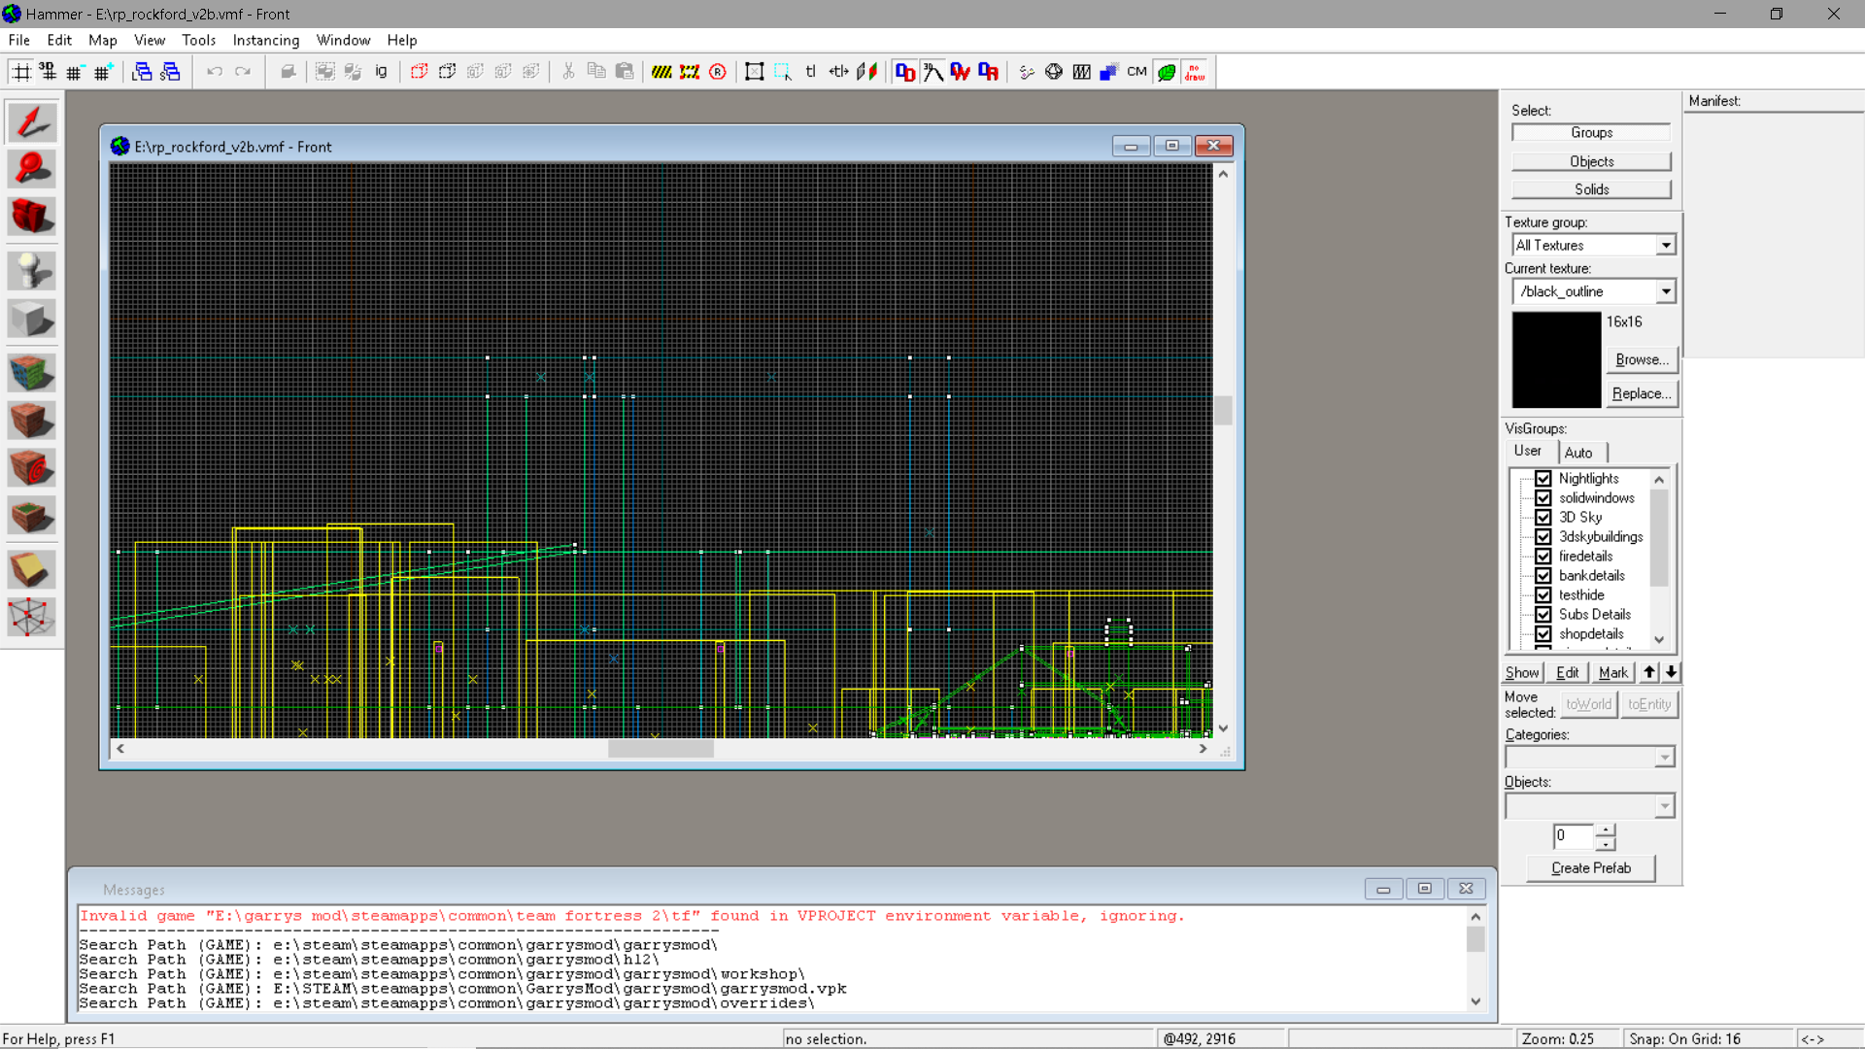Click Mark visgroup button
This screenshot has height=1049, width=1865.
(1612, 672)
